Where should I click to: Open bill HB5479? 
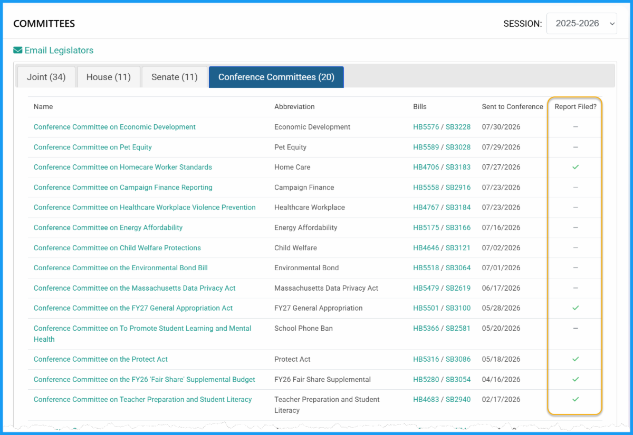[426, 288]
